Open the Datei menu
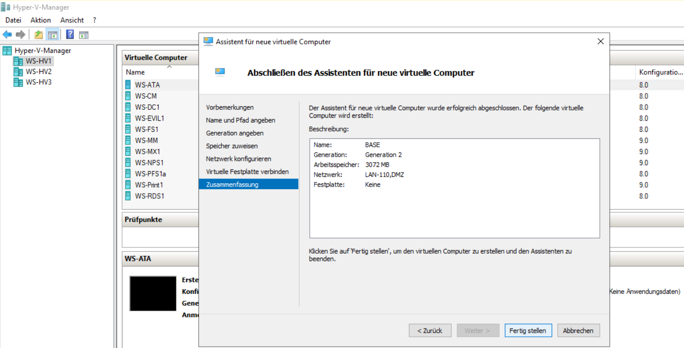 point(13,20)
